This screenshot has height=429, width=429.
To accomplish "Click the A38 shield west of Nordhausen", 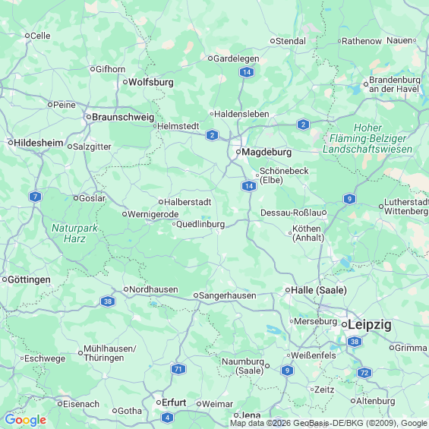I will click(x=108, y=301).
